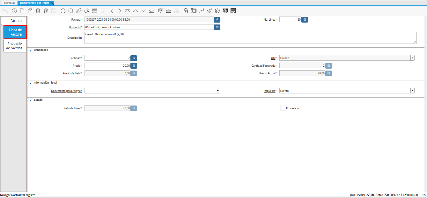Open the UM Unidad dropdown
Screen dimensions: 427x198
coord(412,58)
